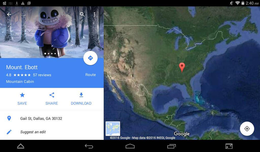Switch map type via the layer thumbnail
The width and height of the screenshot is (260, 152).
click(x=113, y=129)
